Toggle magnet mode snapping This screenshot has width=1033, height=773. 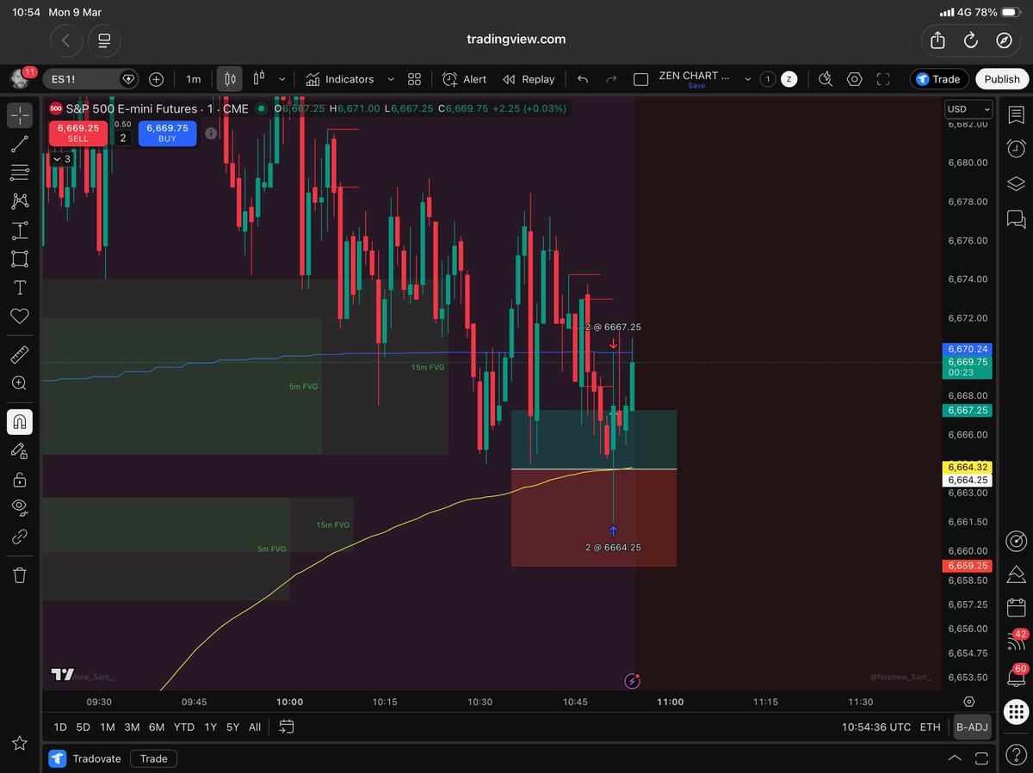click(19, 421)
